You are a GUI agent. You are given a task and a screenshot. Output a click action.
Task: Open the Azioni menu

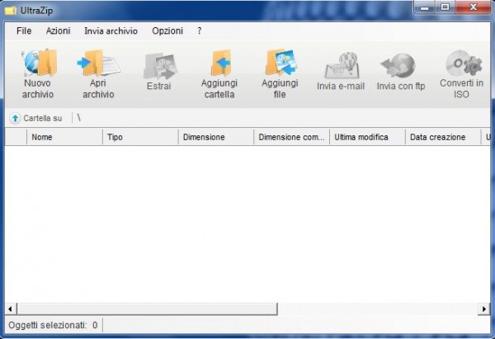pos(58,31)
